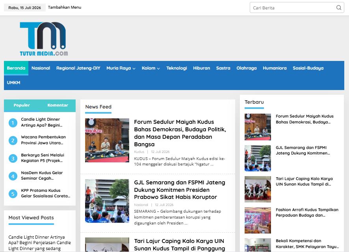The height and width of the screenshot is (252, 349).
Task: Open popular post Berkarya Seni Melalui Kegiatan P5
Action: tap(43, 158)
